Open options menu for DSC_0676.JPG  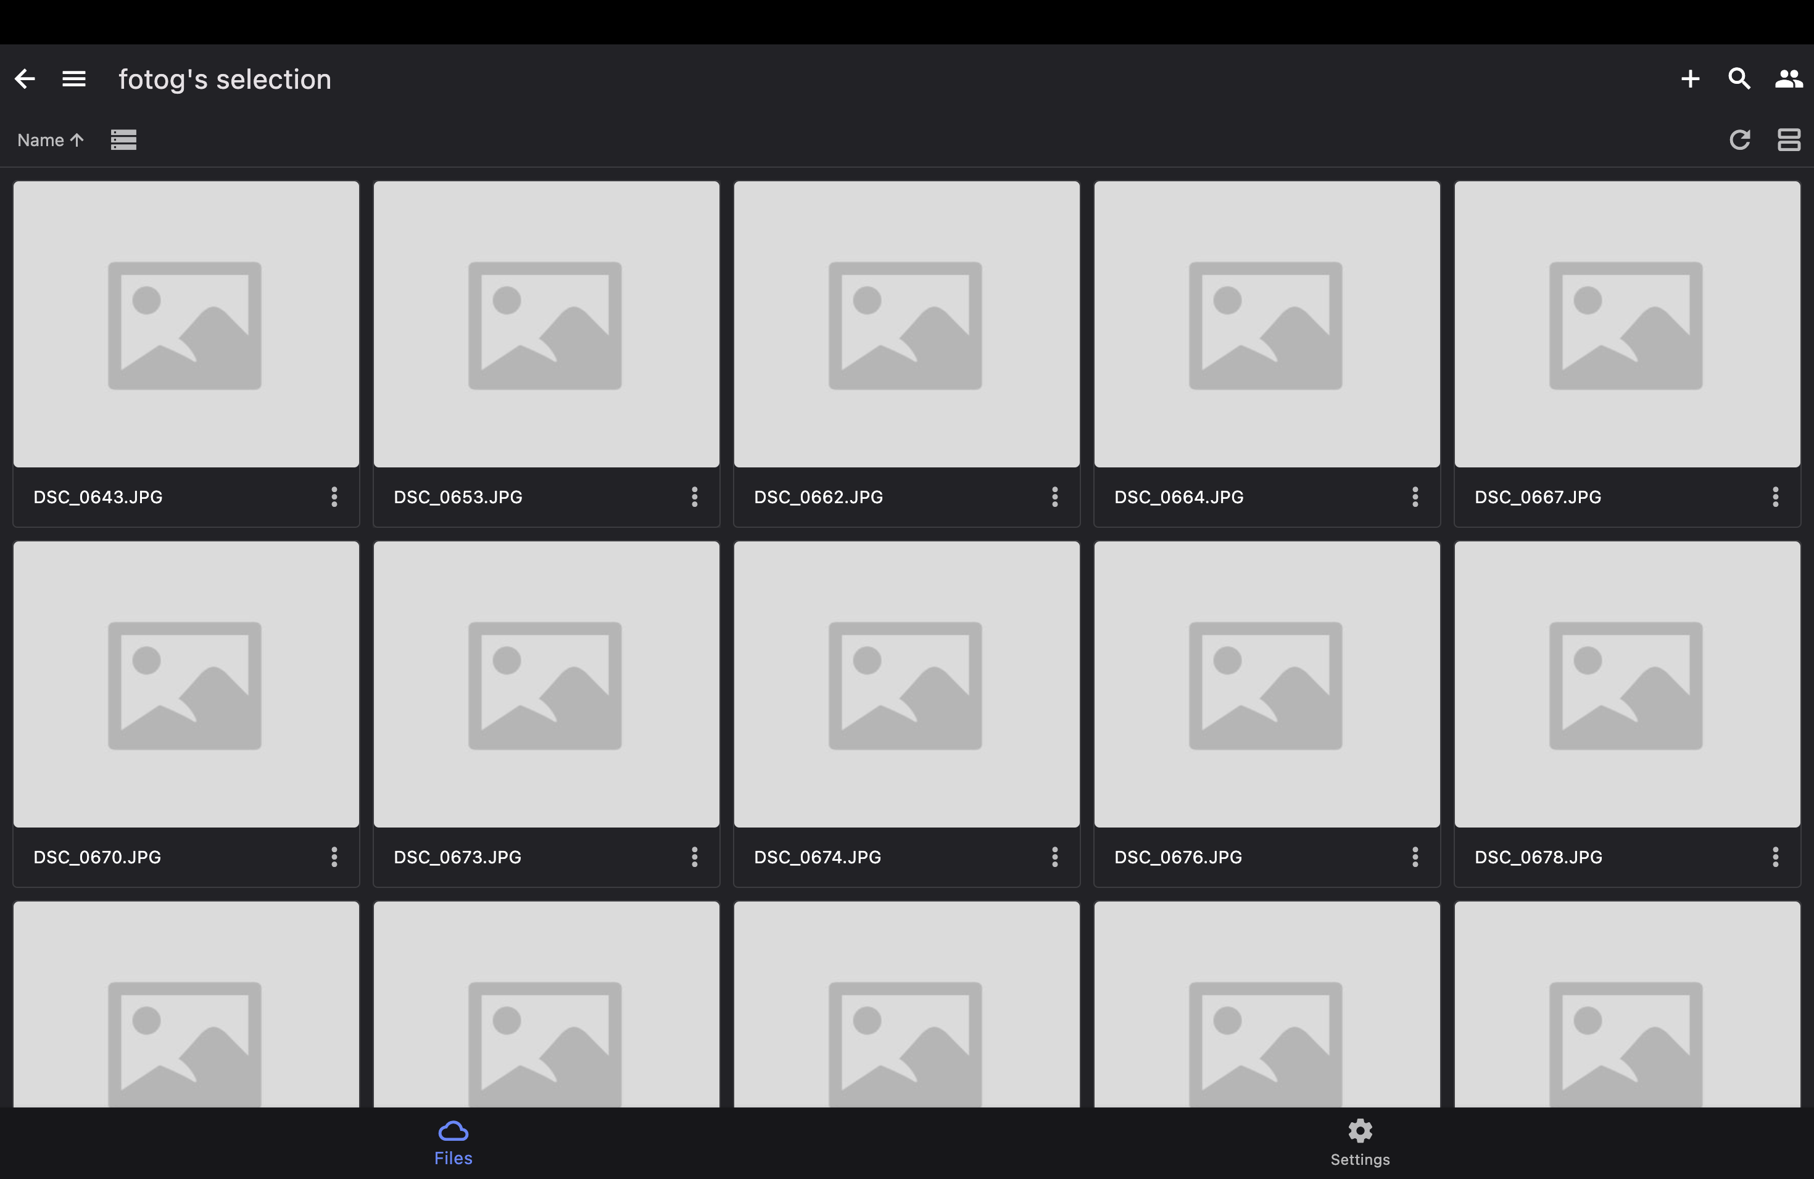pos(1415,857)
